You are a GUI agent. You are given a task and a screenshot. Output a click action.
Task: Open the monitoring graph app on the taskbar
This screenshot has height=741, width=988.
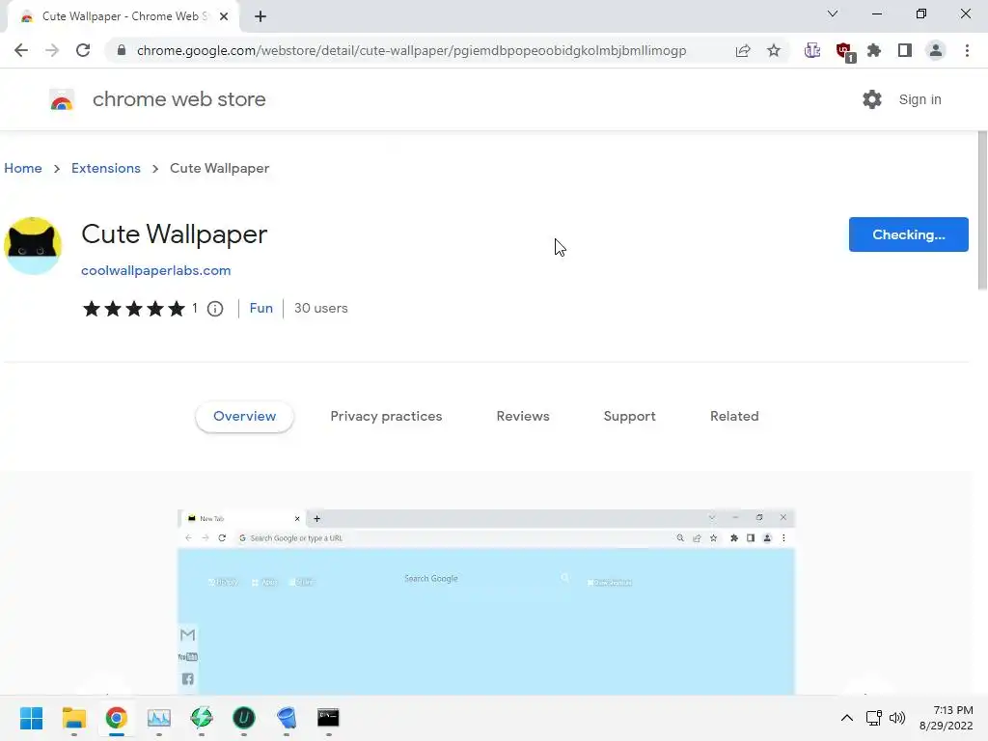(x=159, y=718)
